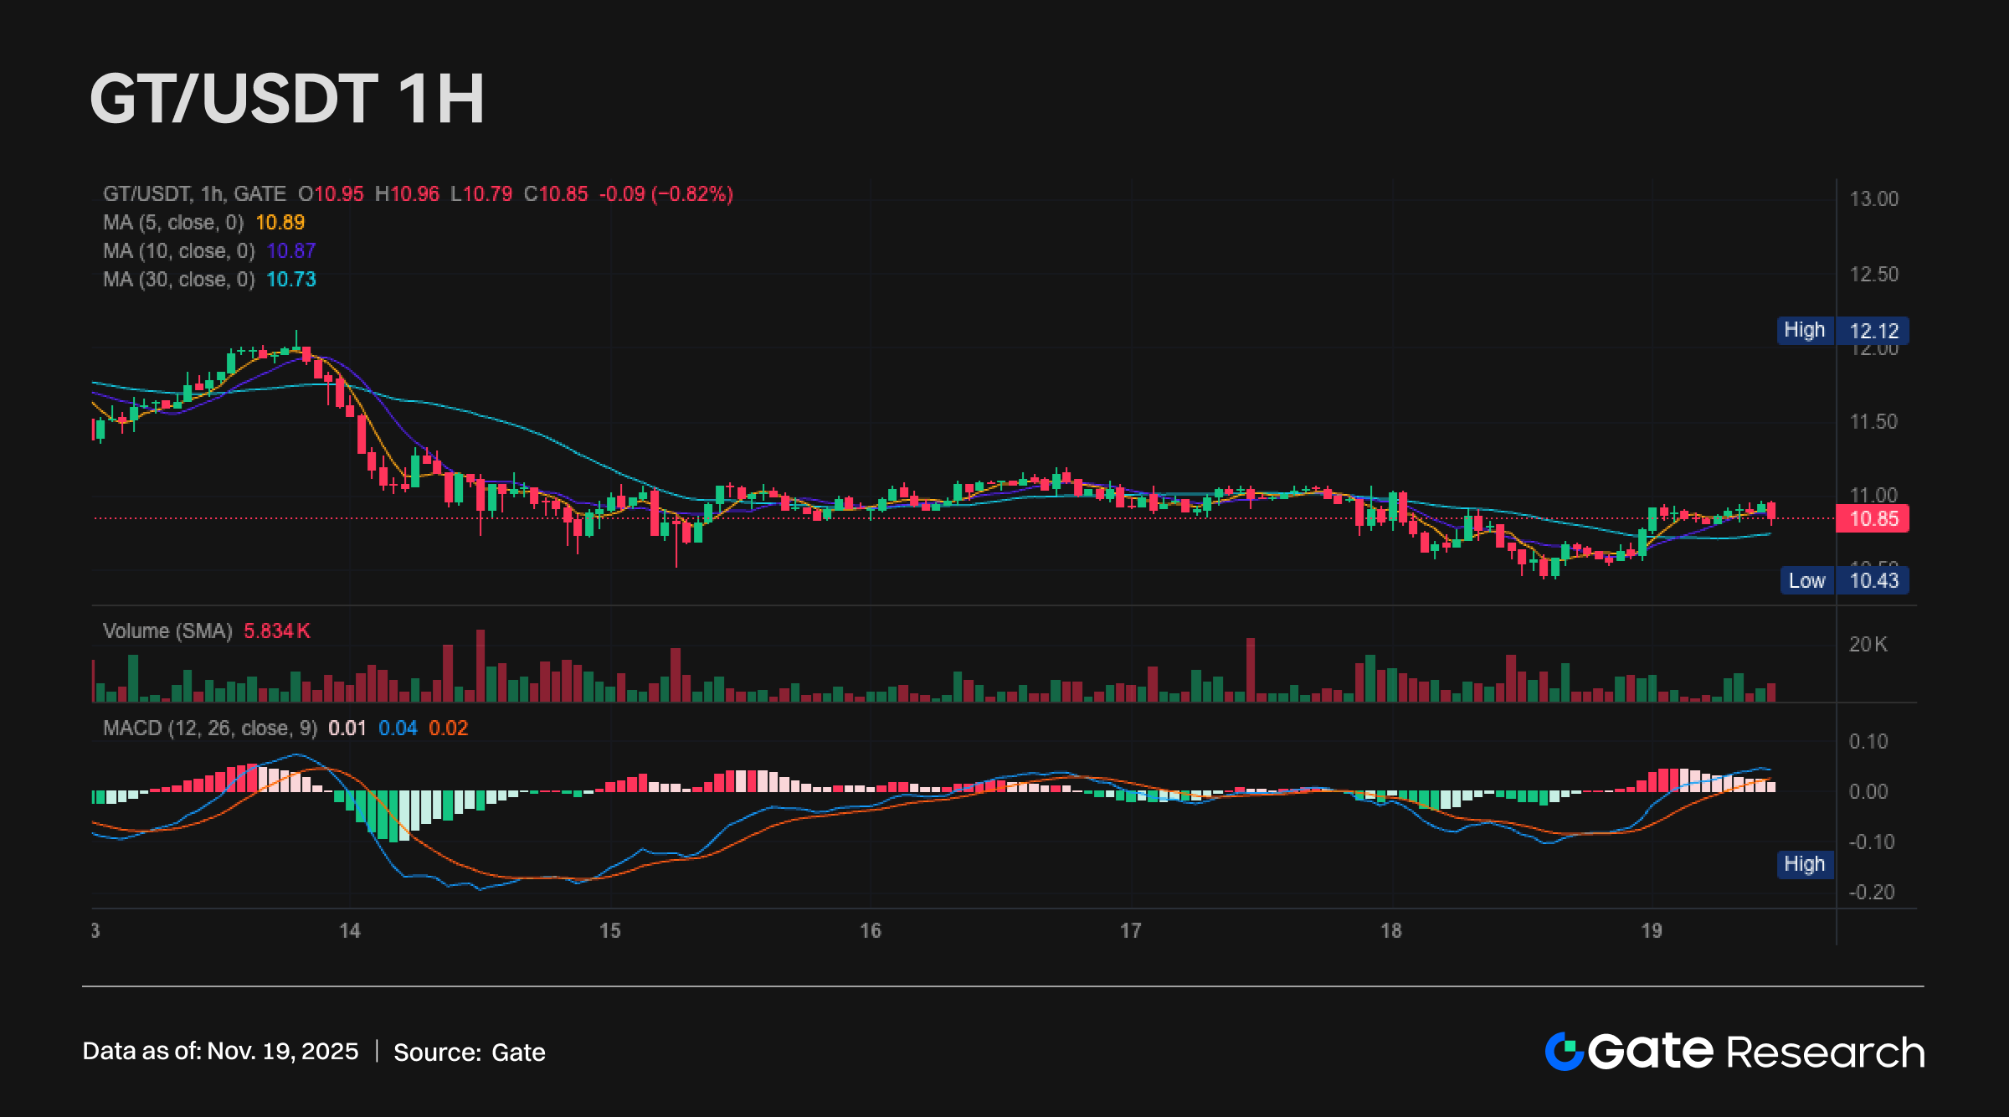The width and height of the screenshot is (2009, 1117).
Task: Click the date 17 on time axis
Action: click(x=1131, y=930)
